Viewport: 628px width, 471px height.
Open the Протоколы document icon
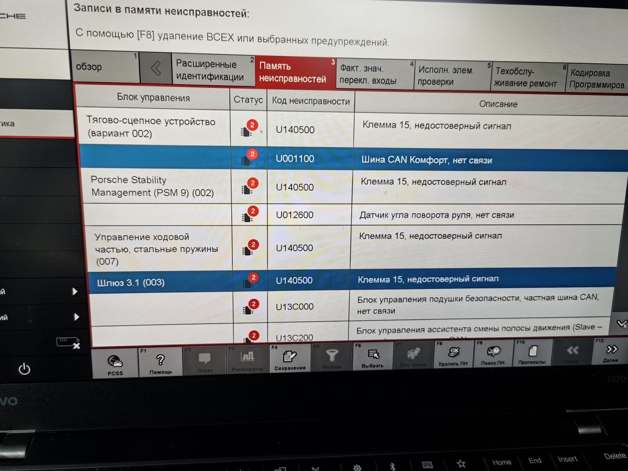[532, 353]
